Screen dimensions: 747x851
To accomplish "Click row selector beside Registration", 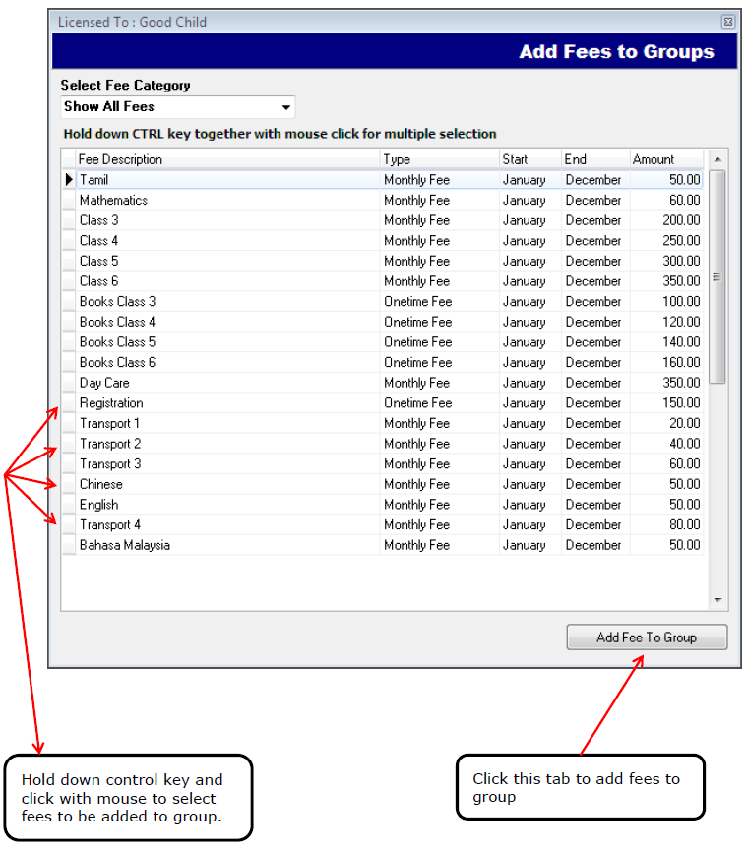I will [69, 403].
